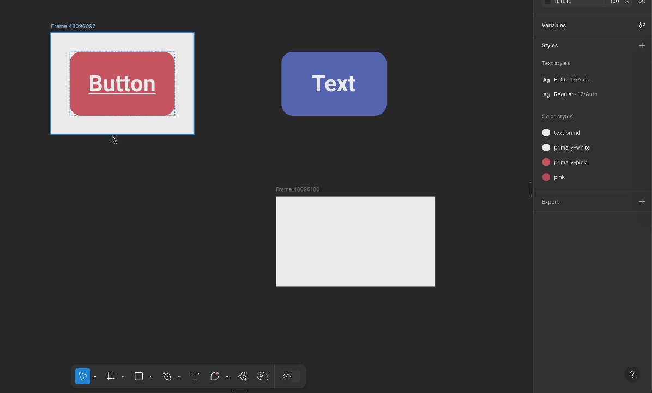
Task: Add a new style with plus icon
Action: pyautogui.click(x=642, y=45)
